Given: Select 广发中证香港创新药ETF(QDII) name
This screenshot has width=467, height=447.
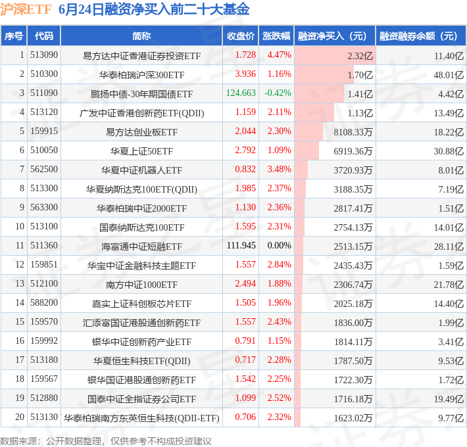Looking at the screenshot, I should click(142, 113).
